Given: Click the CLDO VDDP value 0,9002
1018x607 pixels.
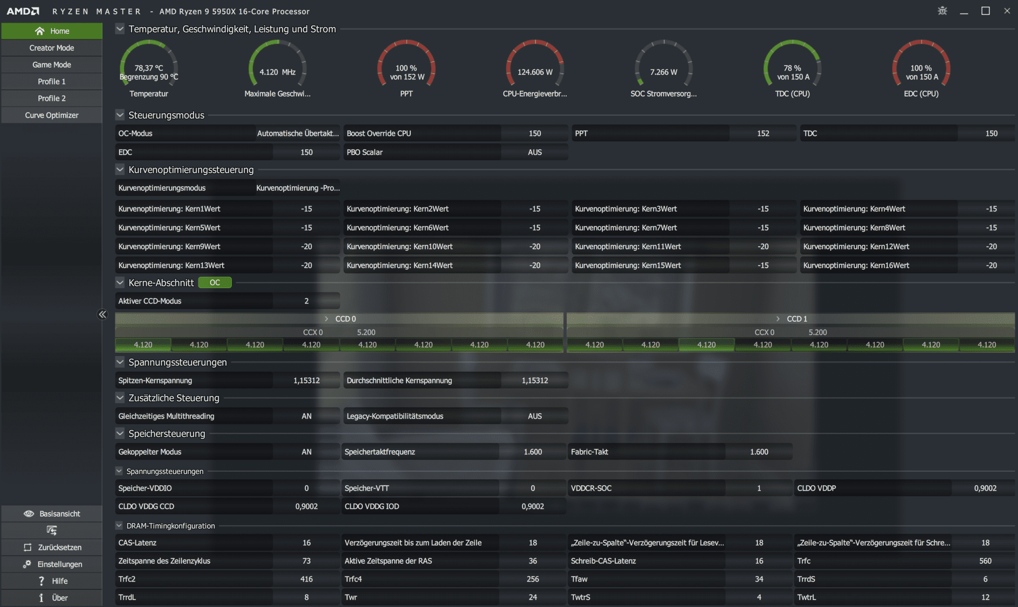Looking at the screenshot, I should click(985, 488).
